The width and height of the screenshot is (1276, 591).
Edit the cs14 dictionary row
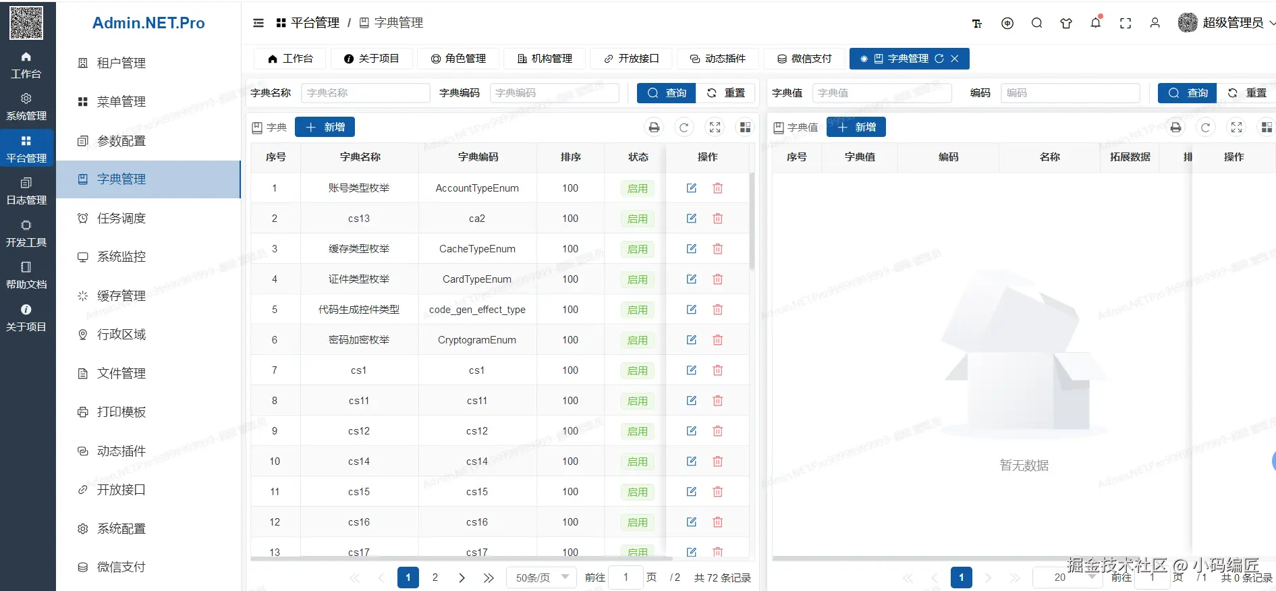click(x=692, y=461)
